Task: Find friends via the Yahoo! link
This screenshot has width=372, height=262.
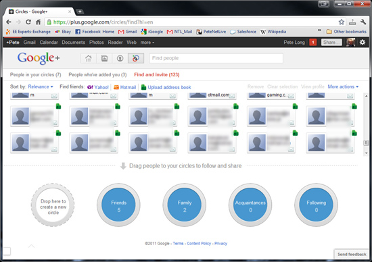Action: [x=98, y=87]
